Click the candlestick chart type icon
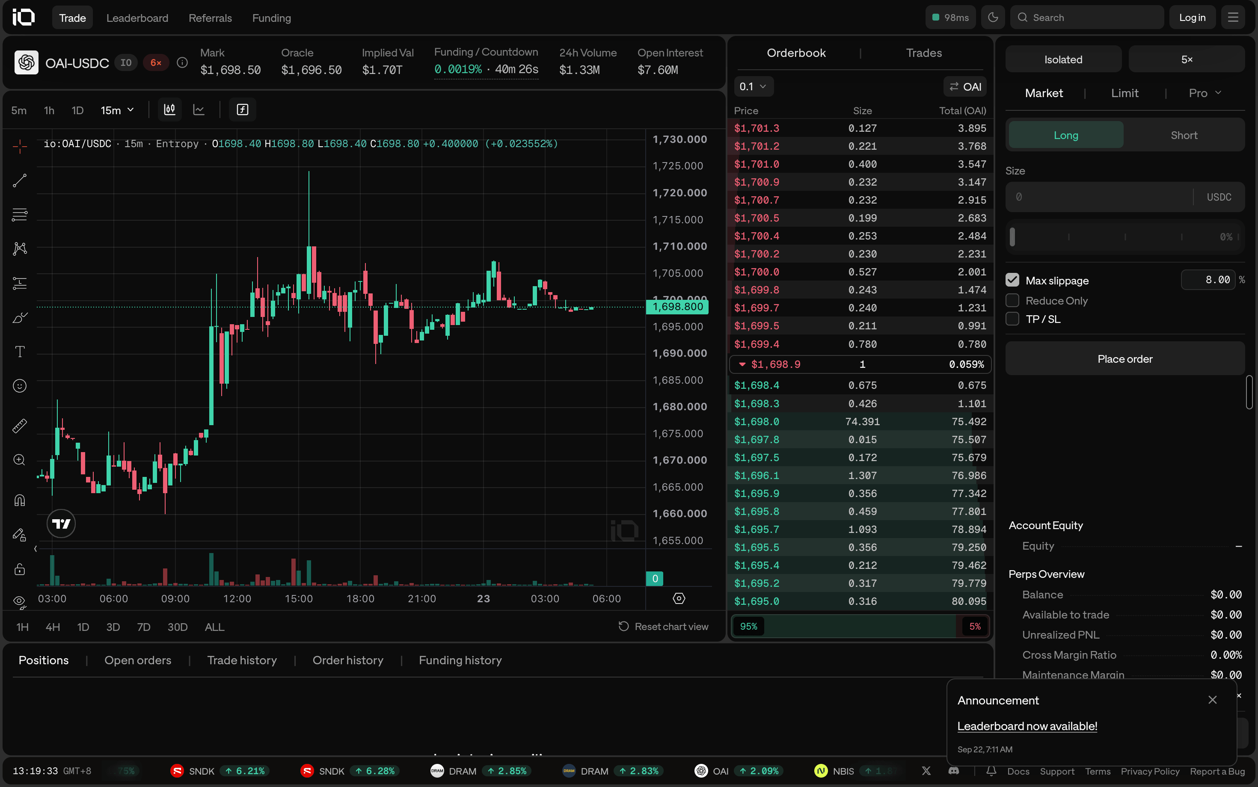 (x=170, y=110)
